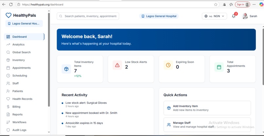Viewport: 264px width, 136px height.
Task: Open the Low Stock Alerts card
Action: (x=131, y=69)
